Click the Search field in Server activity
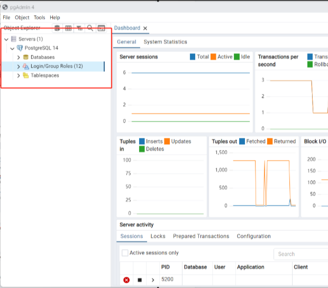Image resolution: width=328 pixels, height=288 pixels. 301,254
